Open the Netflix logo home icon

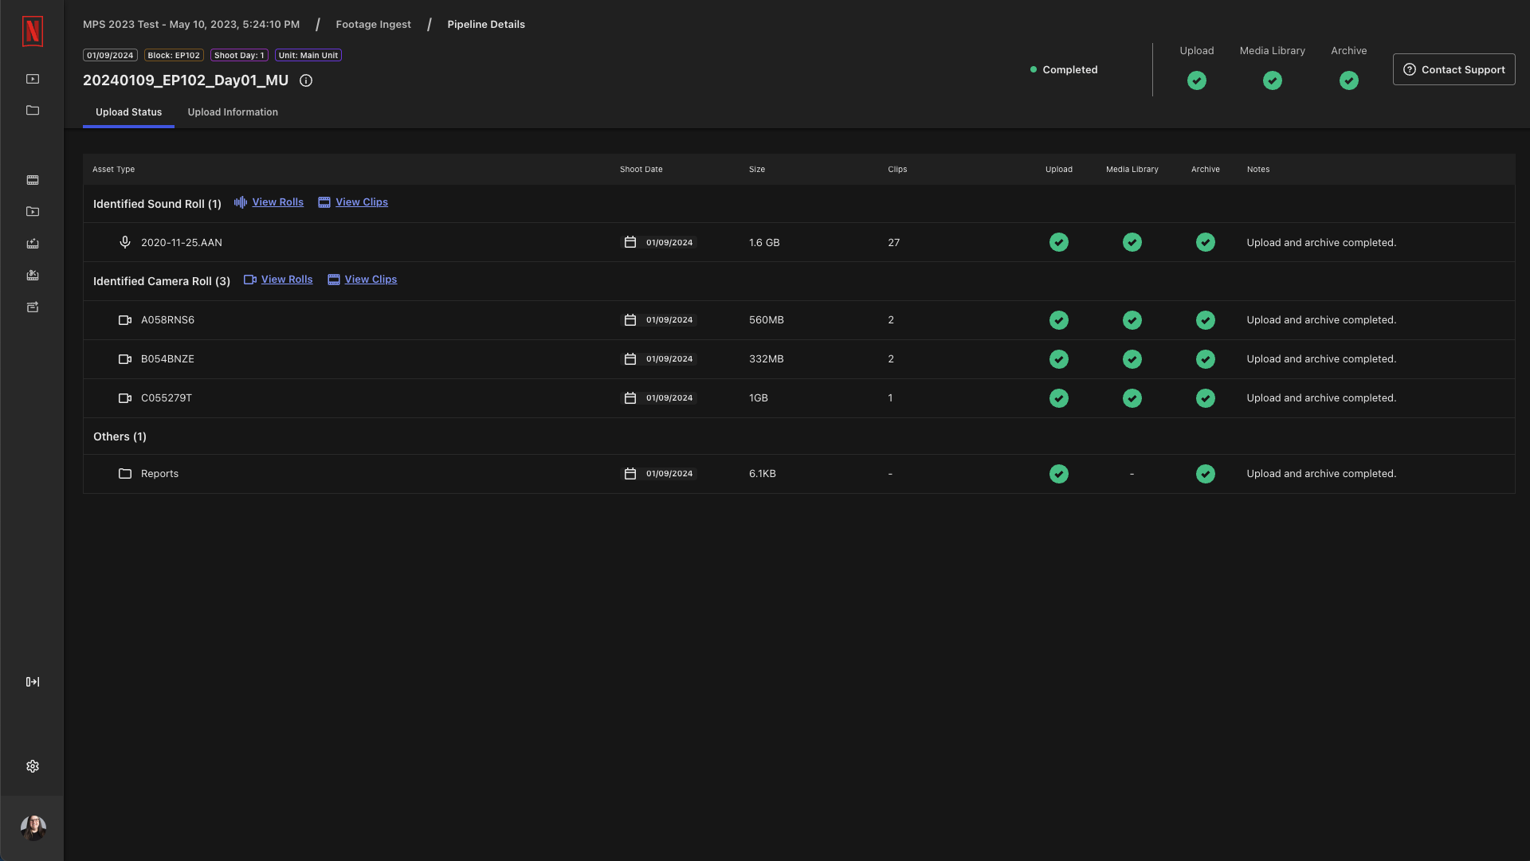point(33,31)
